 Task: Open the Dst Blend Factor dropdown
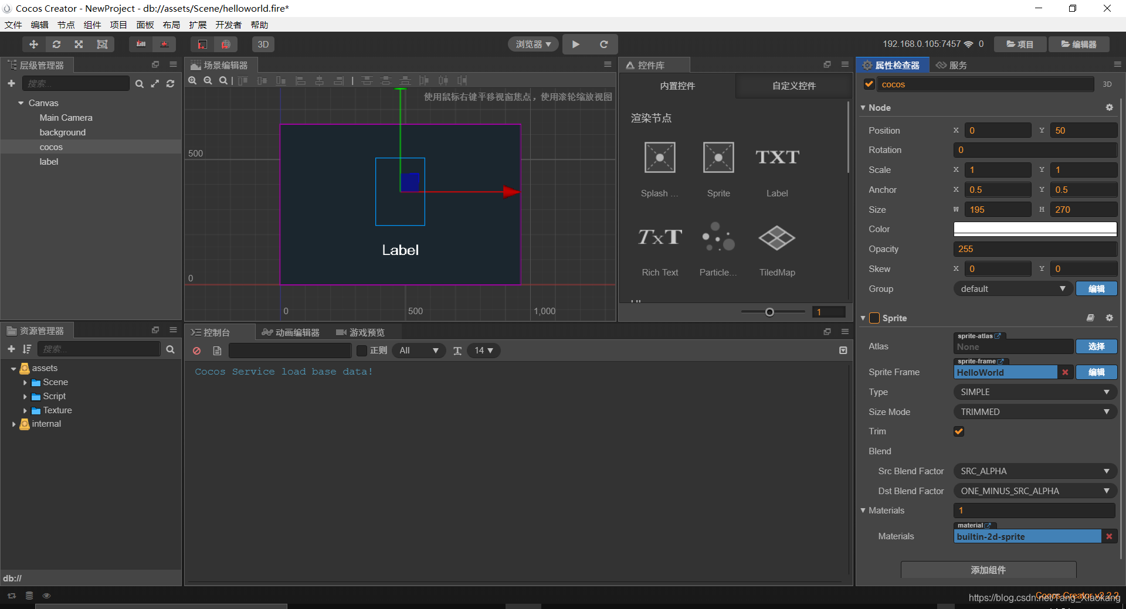(x=1035, y=491)
